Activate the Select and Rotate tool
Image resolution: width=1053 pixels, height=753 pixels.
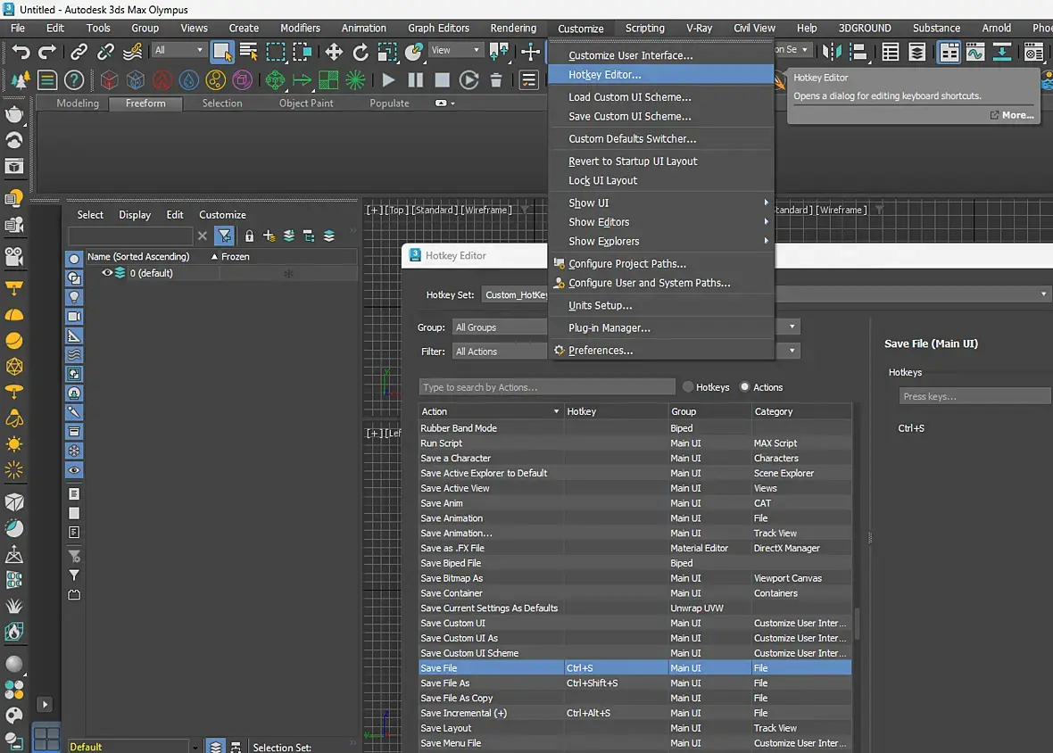pos(361,52)
